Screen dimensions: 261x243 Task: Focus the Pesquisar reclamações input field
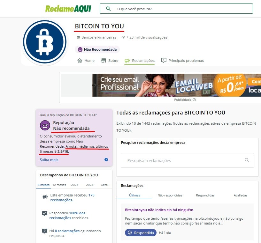click(188, 160)
